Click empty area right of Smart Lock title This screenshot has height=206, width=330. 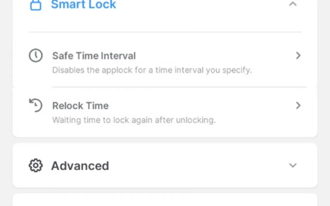[x=202, y=5]
